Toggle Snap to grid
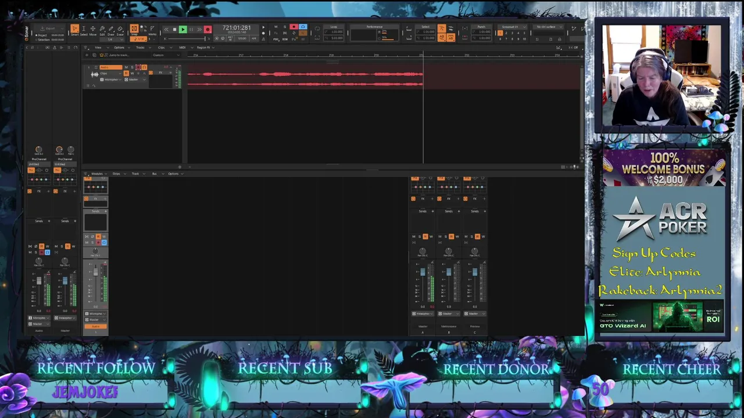 point(134,29)
